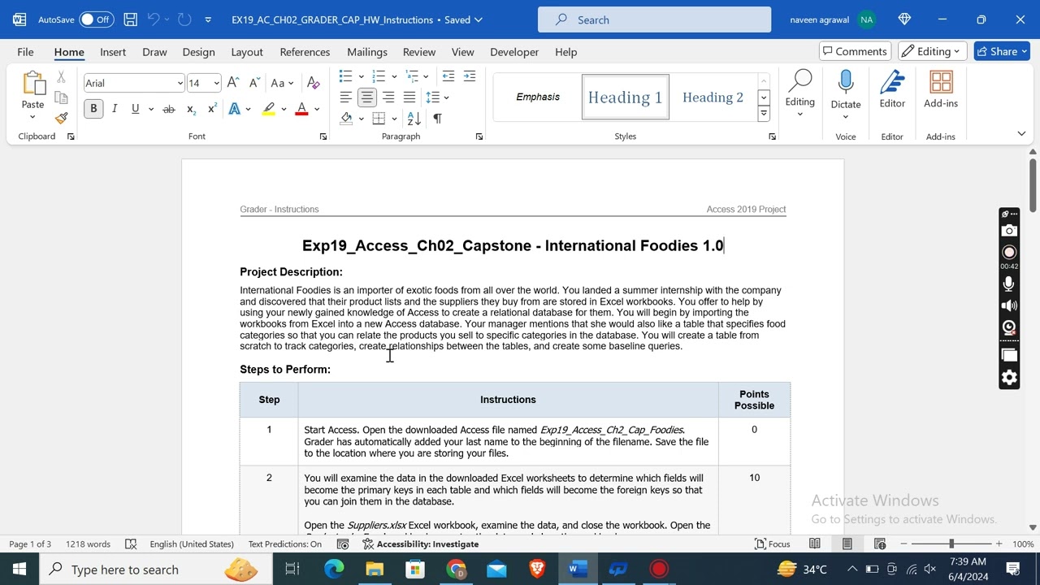Justify paragraph text
Viewport: 1040px width, 585px height.
pyautogui.click(x=409, y=97)
